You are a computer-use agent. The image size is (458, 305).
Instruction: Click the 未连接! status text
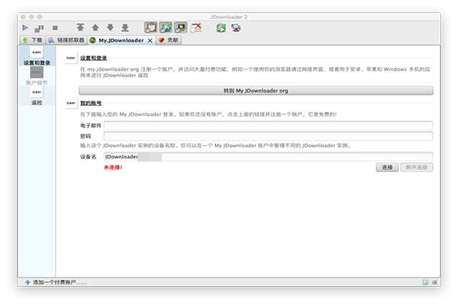point(113,167)
